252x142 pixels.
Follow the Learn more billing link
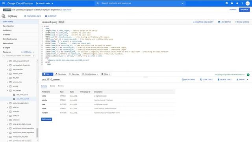[x=67, y=10]
